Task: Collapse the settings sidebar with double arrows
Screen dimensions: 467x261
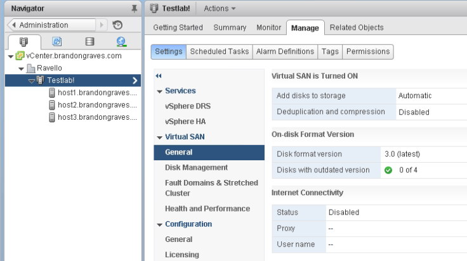Action: click(x=159, y=76)
